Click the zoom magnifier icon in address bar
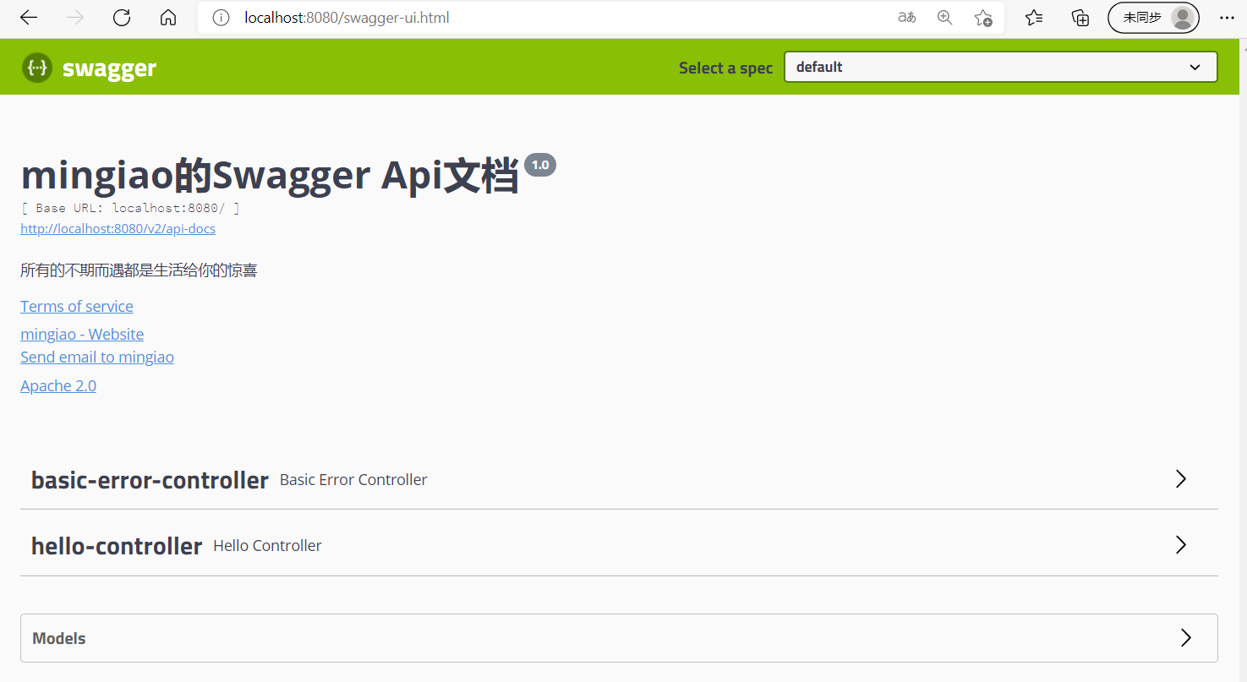This screenshot has width=1247, height=682. pos(945,18)
